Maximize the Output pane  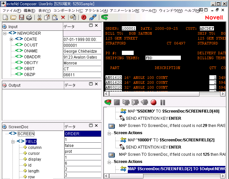click(x=91, y=84)
